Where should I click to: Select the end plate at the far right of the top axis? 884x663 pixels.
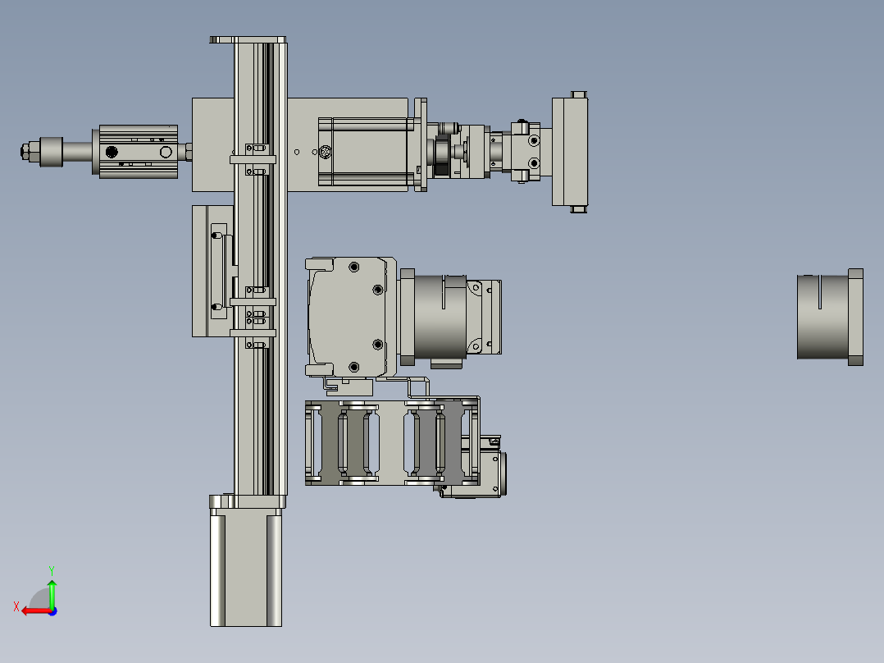[x=569, y=152]
